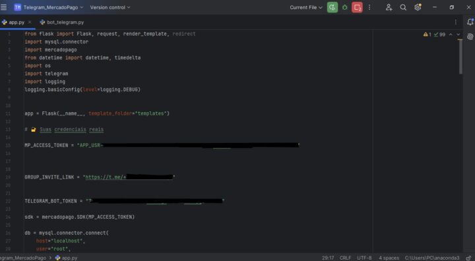Screen dimensions: 475x261
Task: Click the TELEGRAM_BOT_TOKEN variable
Action: (51, 201)
